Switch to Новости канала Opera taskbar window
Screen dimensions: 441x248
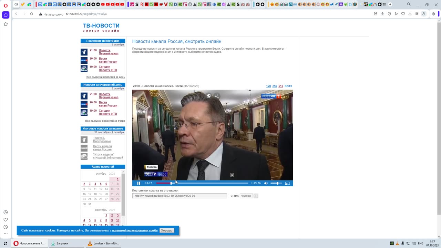point(29,243)
